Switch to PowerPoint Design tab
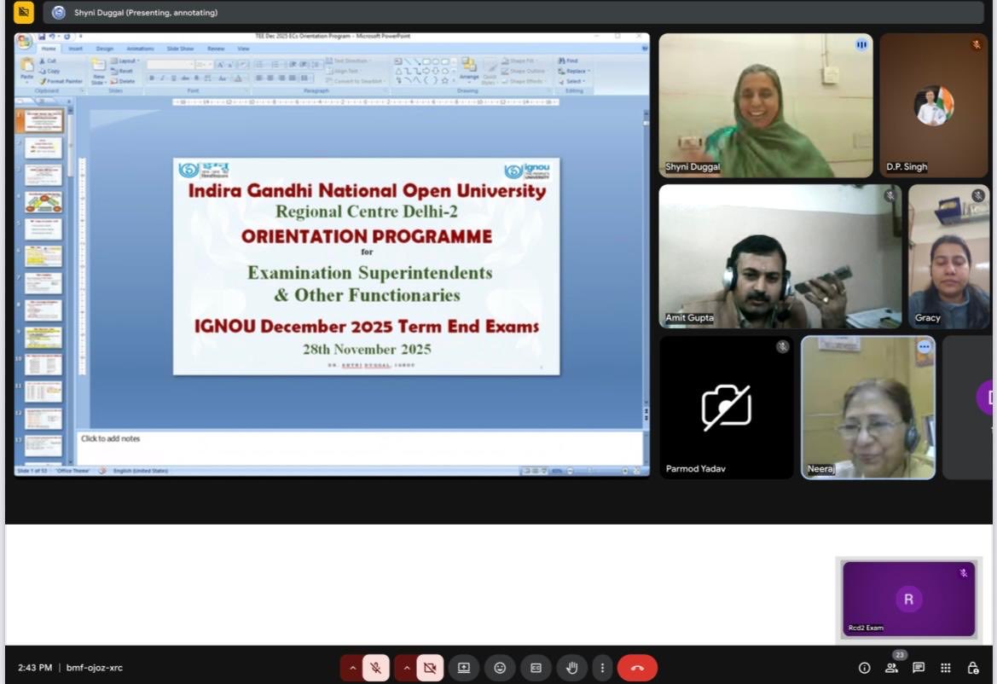The width and height of the screenshot is (997, 684). pyautogui.click(x=105, y=49)
